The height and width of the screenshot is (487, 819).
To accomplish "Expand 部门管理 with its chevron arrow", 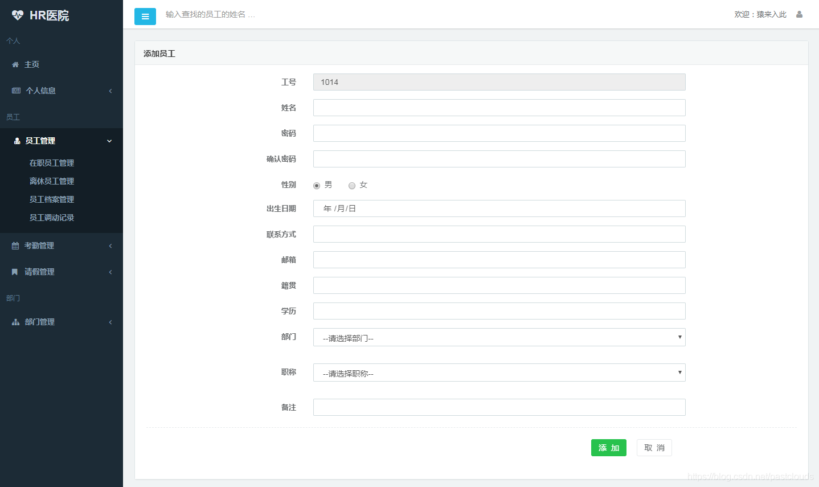I will (110, 322).
